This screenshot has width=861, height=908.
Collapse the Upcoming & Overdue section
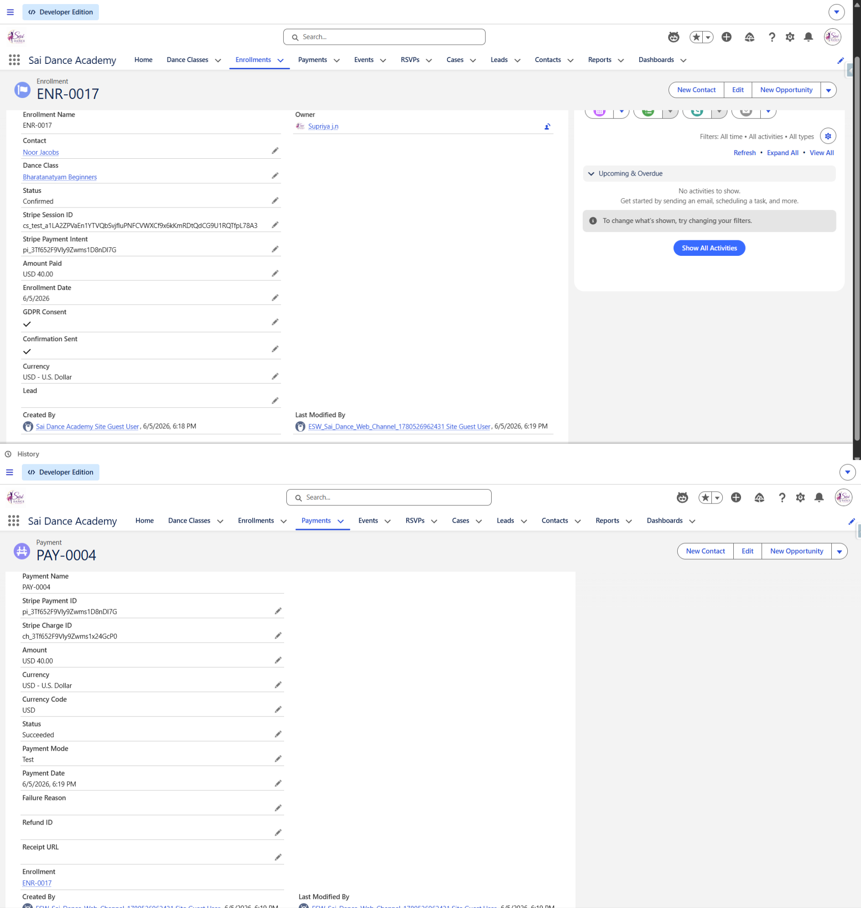pyautogui.click(x=591, y=173)
